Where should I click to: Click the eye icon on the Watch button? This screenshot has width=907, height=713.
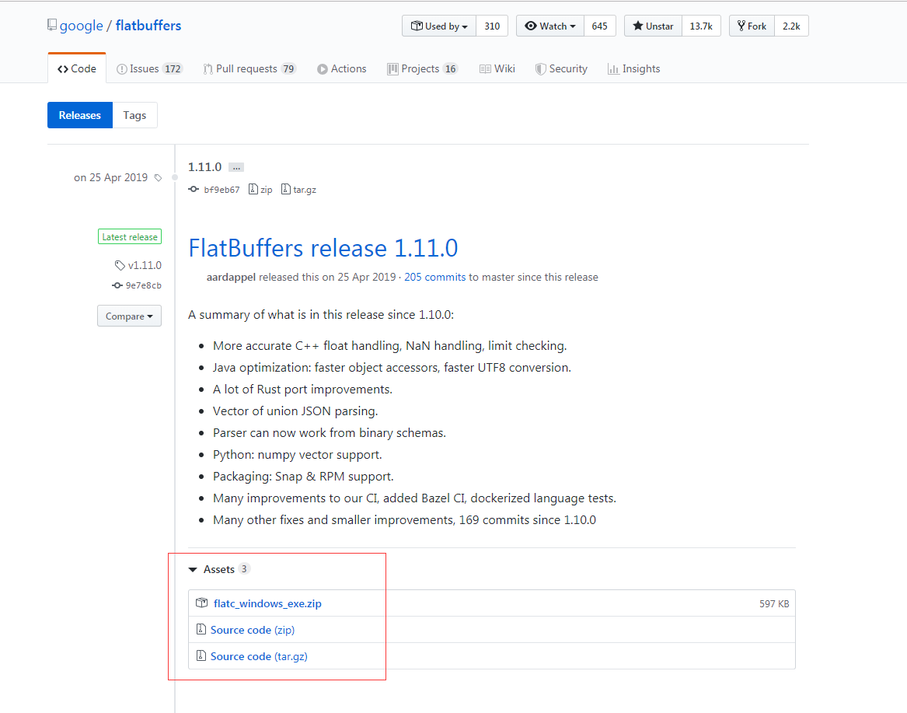point(532,26)
